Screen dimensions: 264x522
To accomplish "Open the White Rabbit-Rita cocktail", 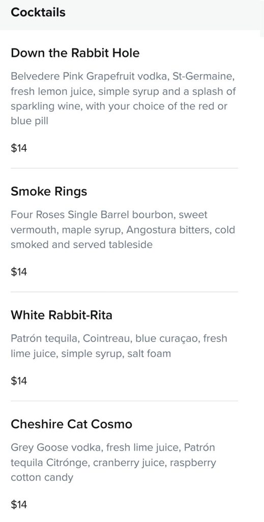I will [62, 315].
